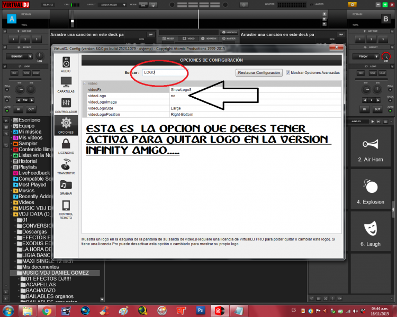
Task: Open the volume icon in system tray
Action: point(356,311)
